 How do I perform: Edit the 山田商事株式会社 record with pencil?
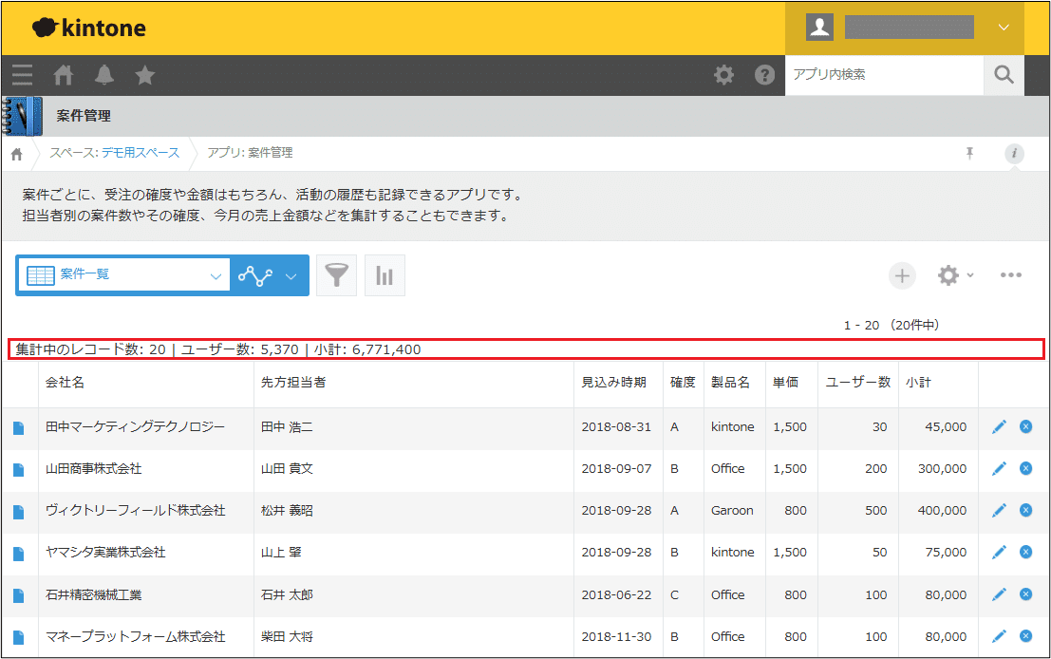pos(999,468)
